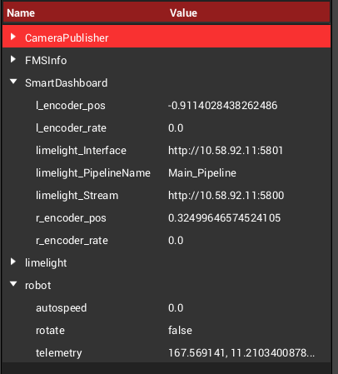Collapse the robot node arrow
Image resolution: width=338 pixels, height=374 pixels.
coord(13,284)
